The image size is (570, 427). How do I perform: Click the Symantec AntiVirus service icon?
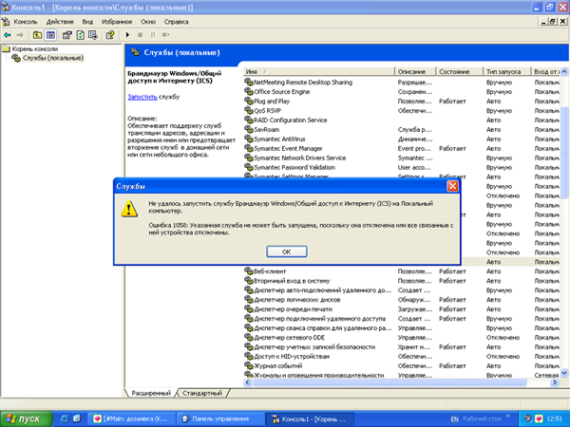coord(249,139)
